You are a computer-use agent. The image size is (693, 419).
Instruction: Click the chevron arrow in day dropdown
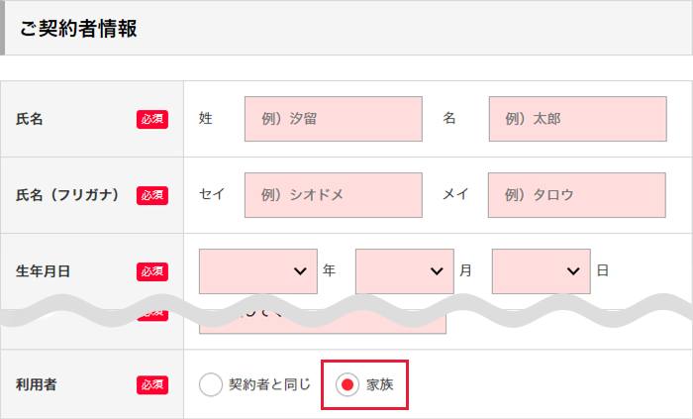pyautogui.click(x=573, y=271)
